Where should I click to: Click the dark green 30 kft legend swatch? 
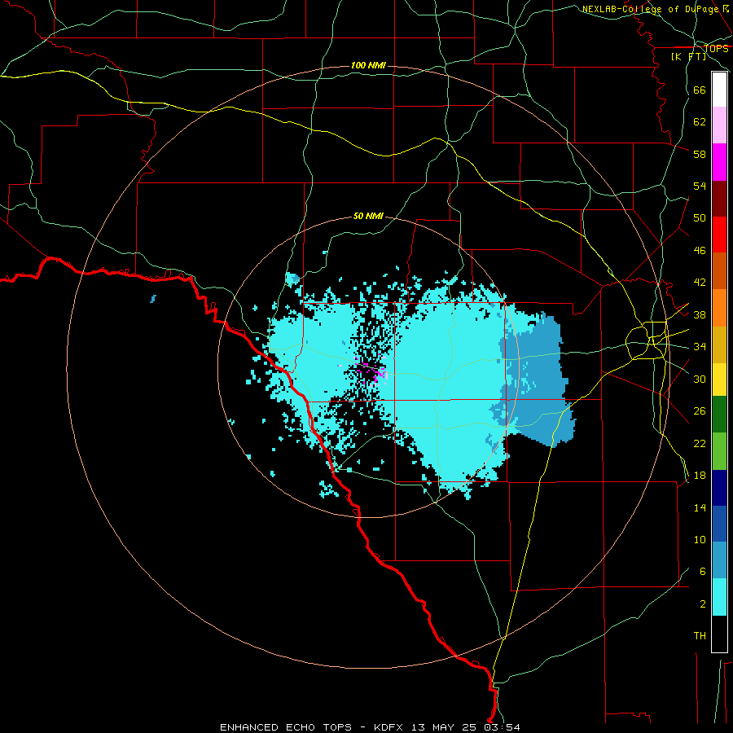click(x=719, y=415)
